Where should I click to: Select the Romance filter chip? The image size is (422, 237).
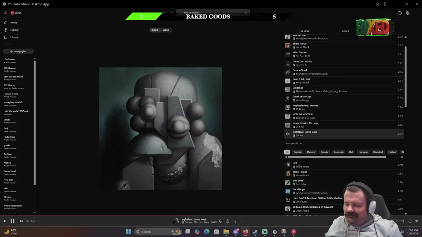pos(363,152)
